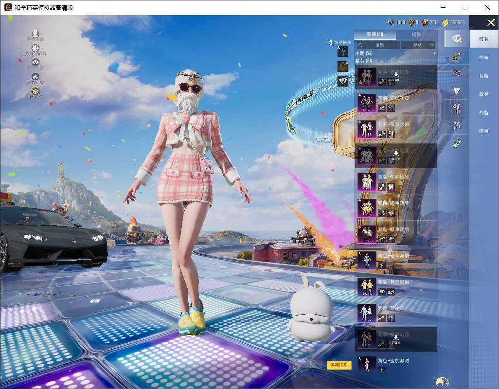The image size is (499, 389).
Task: Click the 搜索 search field
Action: click(377, 45)
